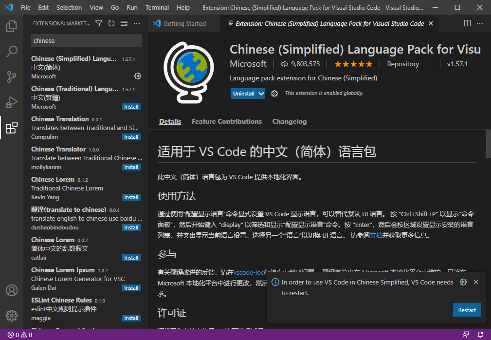Install Chinese Translator by mollykannn
The image size is (491, 340).
(x=131, y=168)
